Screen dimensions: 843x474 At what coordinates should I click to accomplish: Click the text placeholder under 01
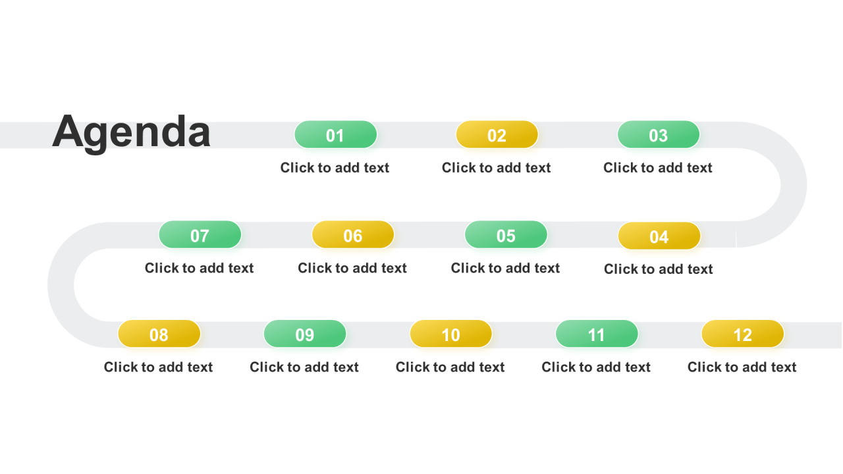pos(335,168)
